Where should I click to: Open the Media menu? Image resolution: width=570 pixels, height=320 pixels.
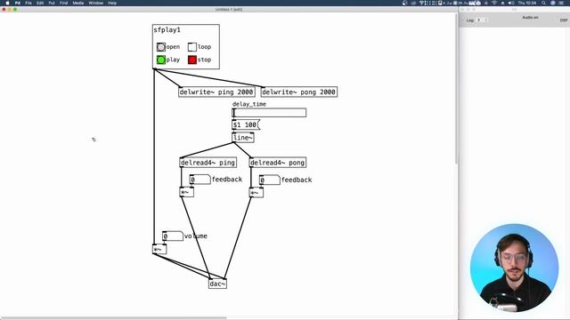tap(78, 3)
